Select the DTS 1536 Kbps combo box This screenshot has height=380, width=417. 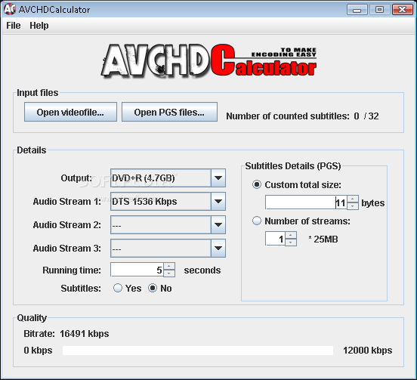168,201
